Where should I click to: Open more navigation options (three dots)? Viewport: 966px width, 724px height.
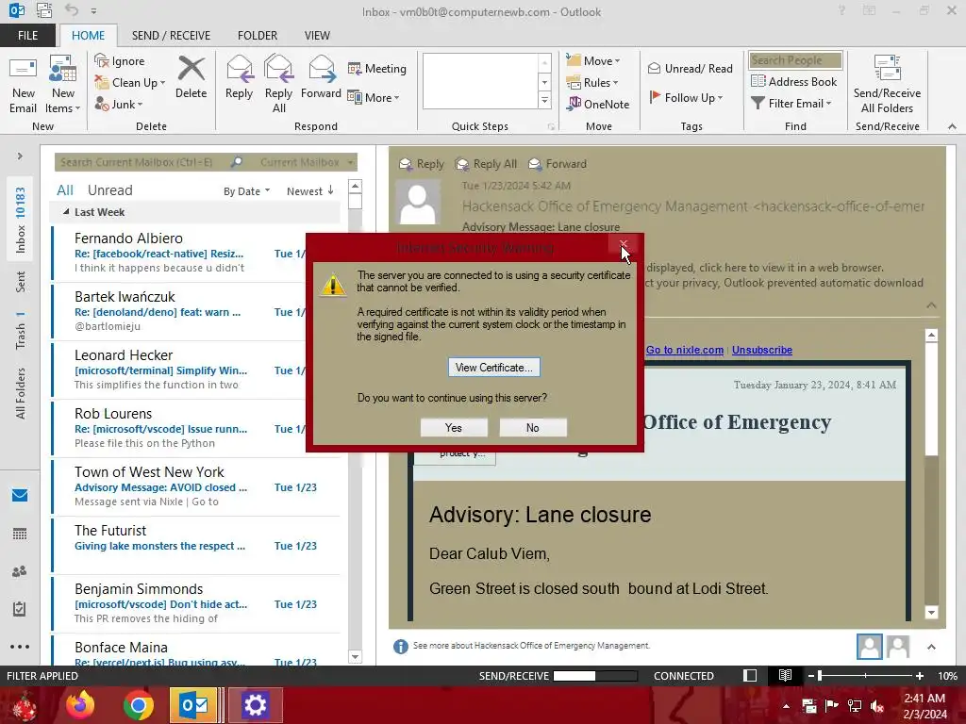pos(20,647)
